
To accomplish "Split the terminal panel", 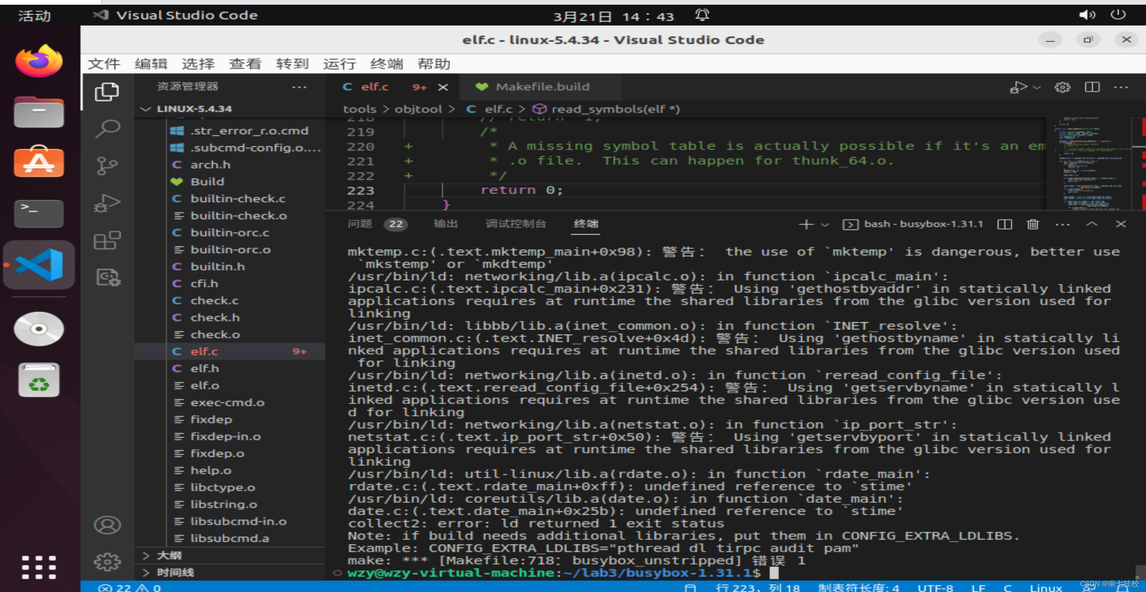I will click(1004, 224).
